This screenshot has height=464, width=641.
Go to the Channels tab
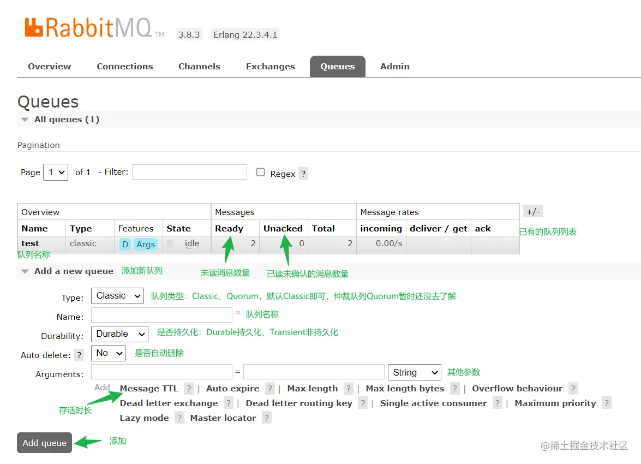(x=199, y=66)
